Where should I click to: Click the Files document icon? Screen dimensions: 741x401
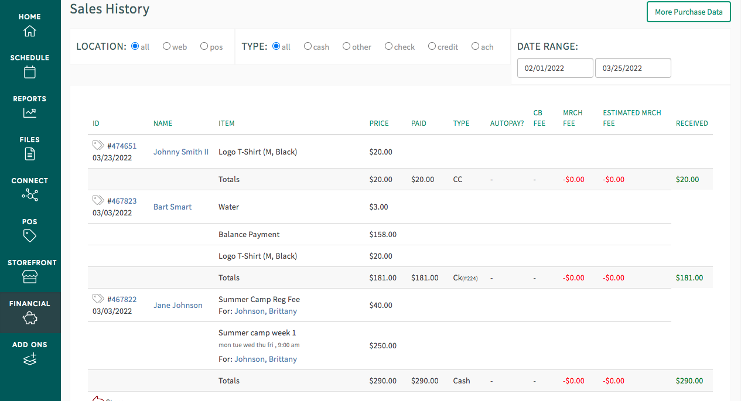point(29,154)
